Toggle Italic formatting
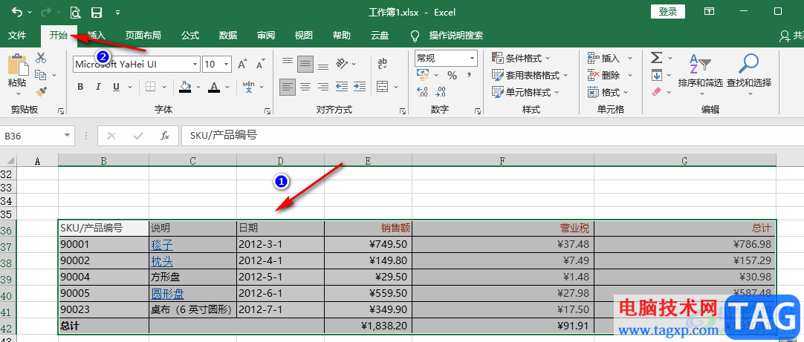Viewport: 804px width, 342px height. [98, 87]
